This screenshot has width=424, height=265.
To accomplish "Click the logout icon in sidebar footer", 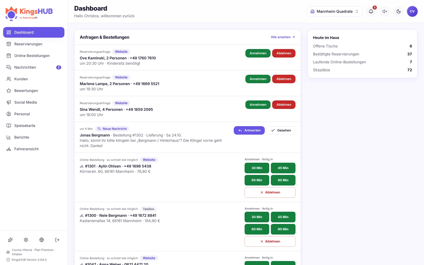I will (x=57, y=240).
